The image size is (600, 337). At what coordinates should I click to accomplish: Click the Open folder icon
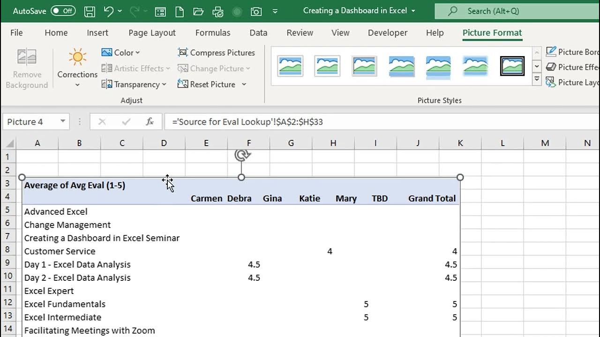tap(198, 11)
